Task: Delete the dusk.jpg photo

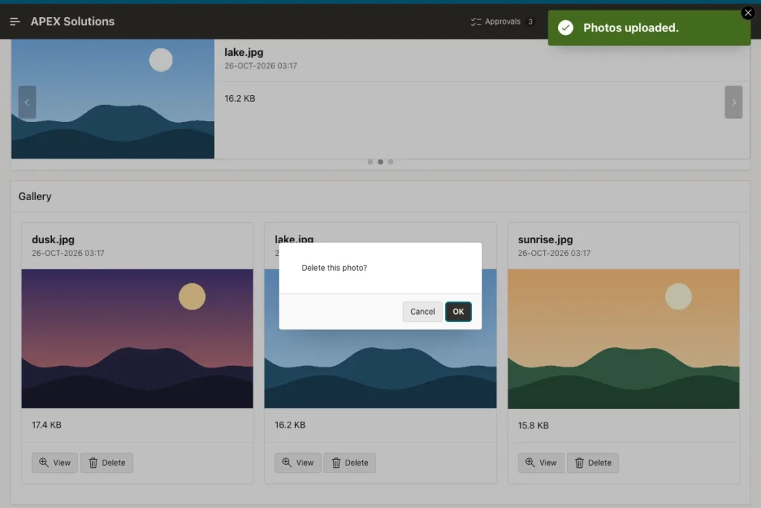Action: [x=107, y=463]
